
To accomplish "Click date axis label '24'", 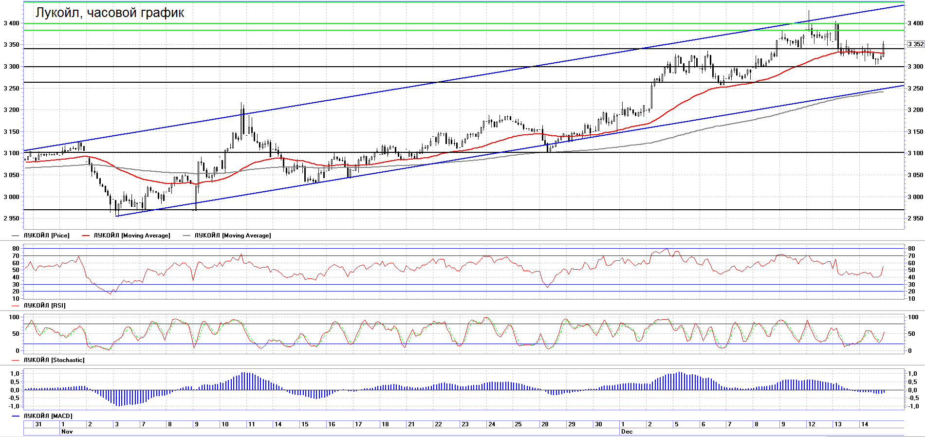I will coord(492,424).
